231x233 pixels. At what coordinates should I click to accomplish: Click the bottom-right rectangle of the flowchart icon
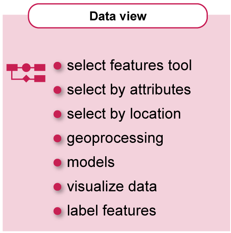click(x=40, y=78)
